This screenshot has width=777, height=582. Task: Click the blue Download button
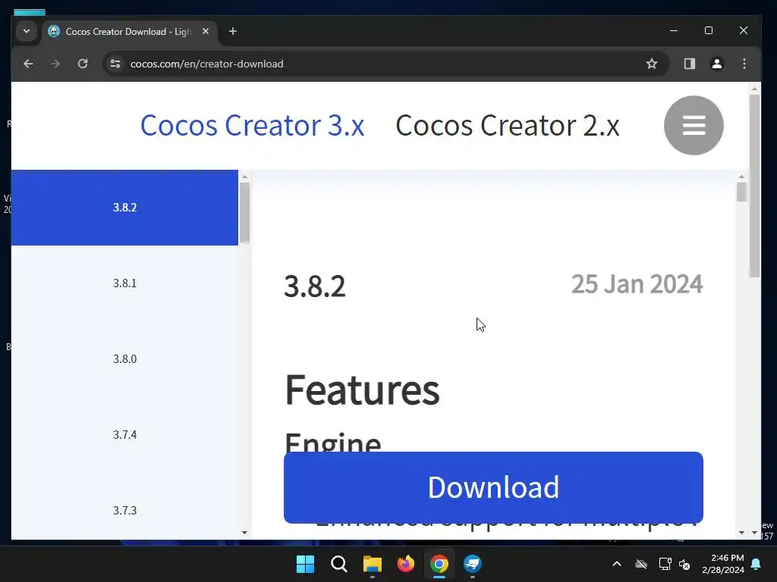pos(493,487)
